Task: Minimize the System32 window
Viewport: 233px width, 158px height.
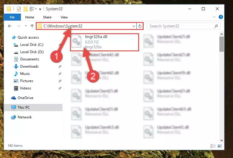Action: point(190,9)
